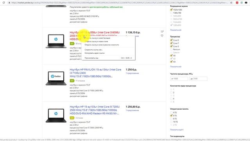Click spec 'процессор Intel Core i5 7200U 2500 МГц'

[x=86, y=128]
